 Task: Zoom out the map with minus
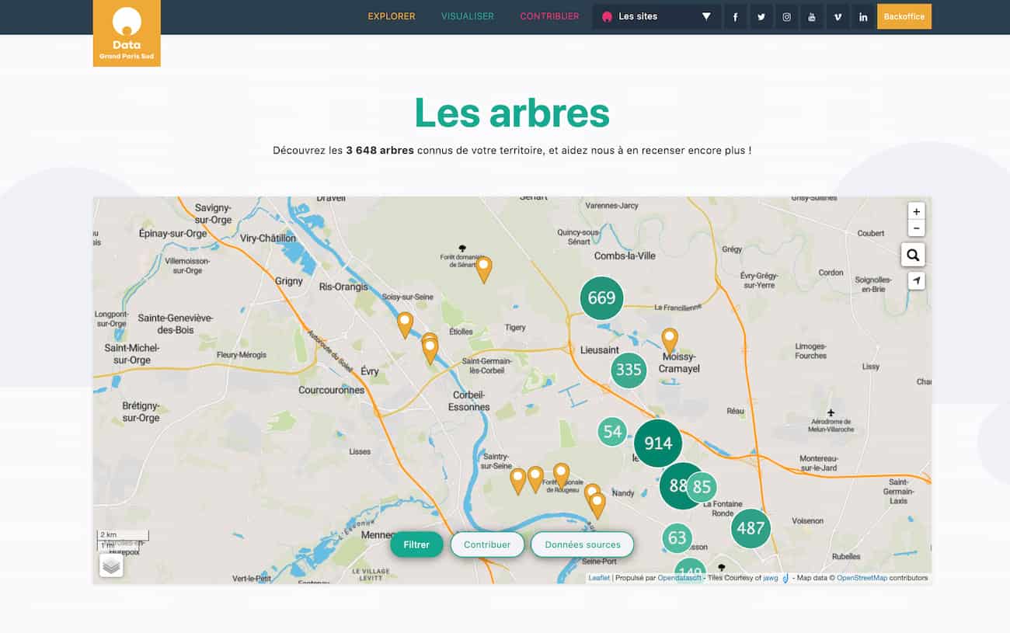point(916,228)
